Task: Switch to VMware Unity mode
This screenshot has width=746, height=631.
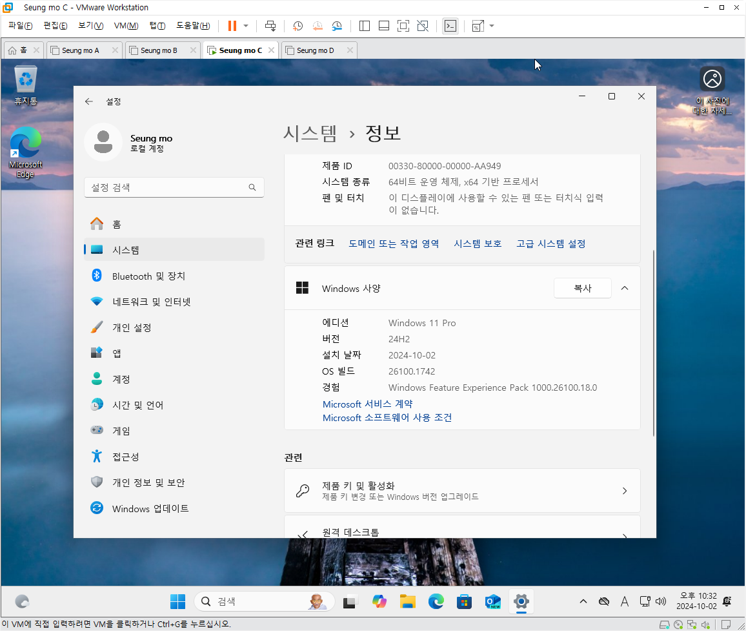Action: [x=423, y=26]
